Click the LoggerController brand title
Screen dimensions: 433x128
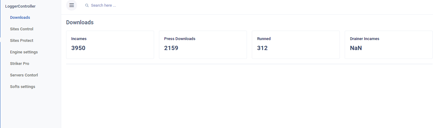point(20,6)
